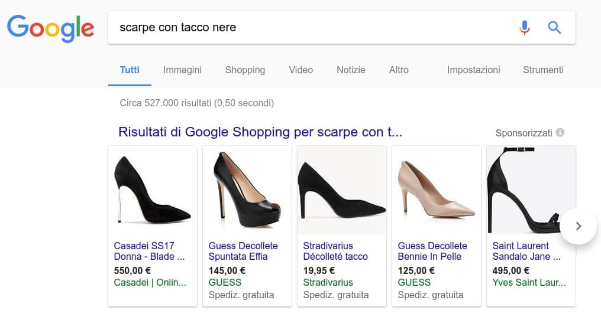Screen dimensions: 601x320
Task: Click the Guess Effia peep-toe shoe image
Action: pos(247,190)
